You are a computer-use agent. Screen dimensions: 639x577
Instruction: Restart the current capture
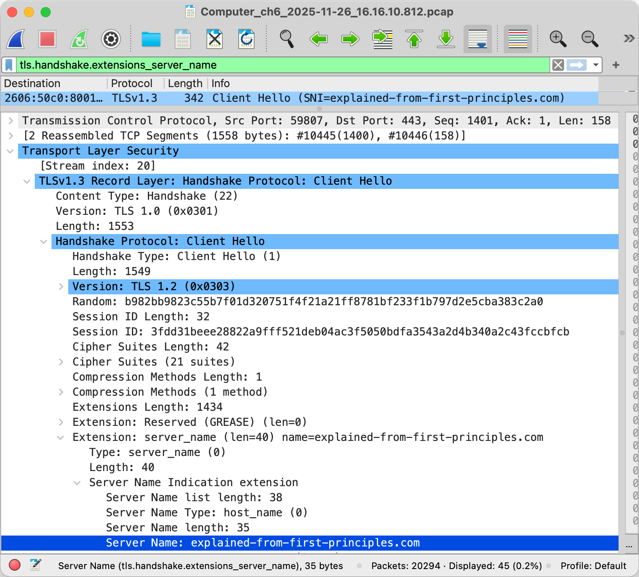[79, 39]
